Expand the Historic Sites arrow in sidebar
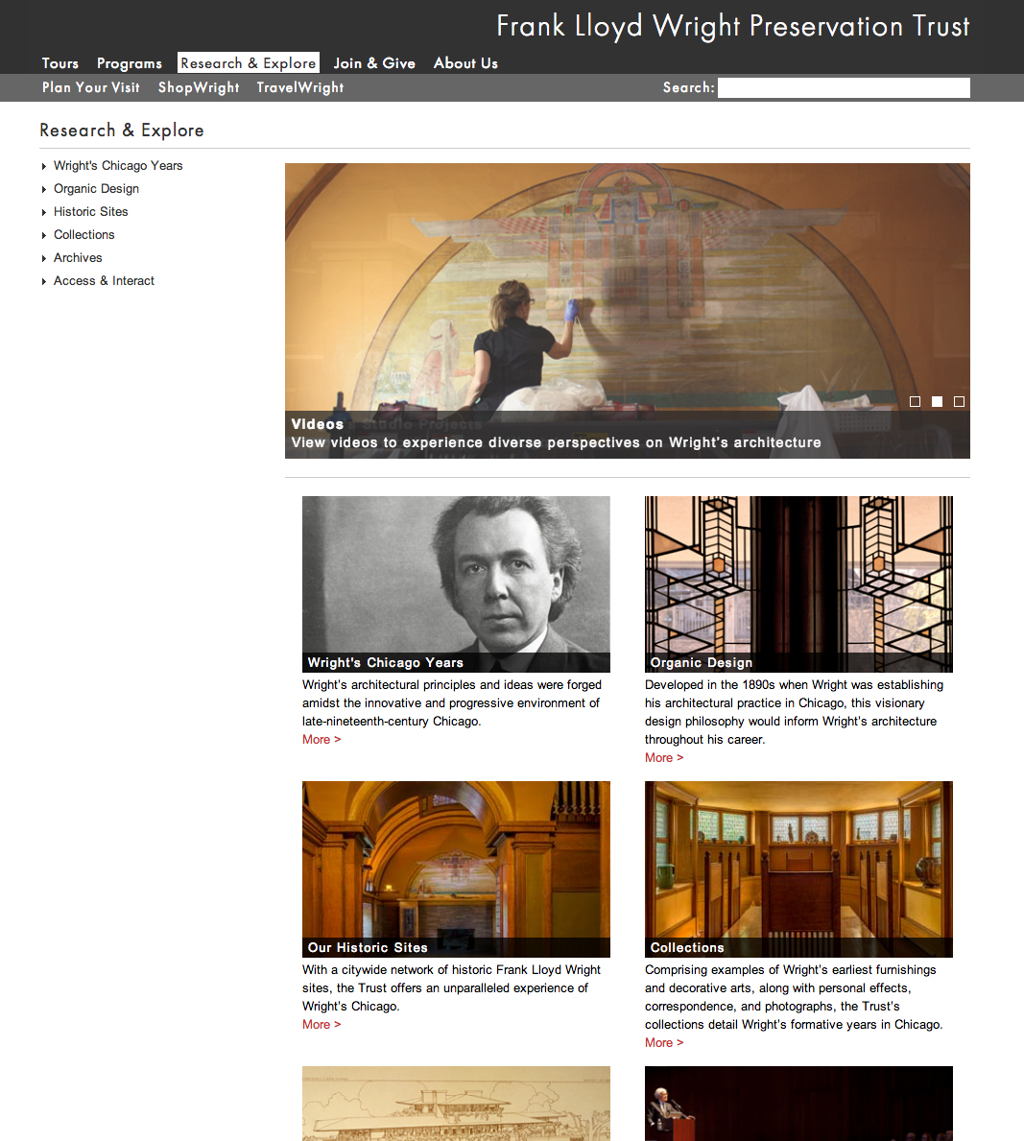The width and height of the screenshot is (1024, 1141). pos(44,212)
